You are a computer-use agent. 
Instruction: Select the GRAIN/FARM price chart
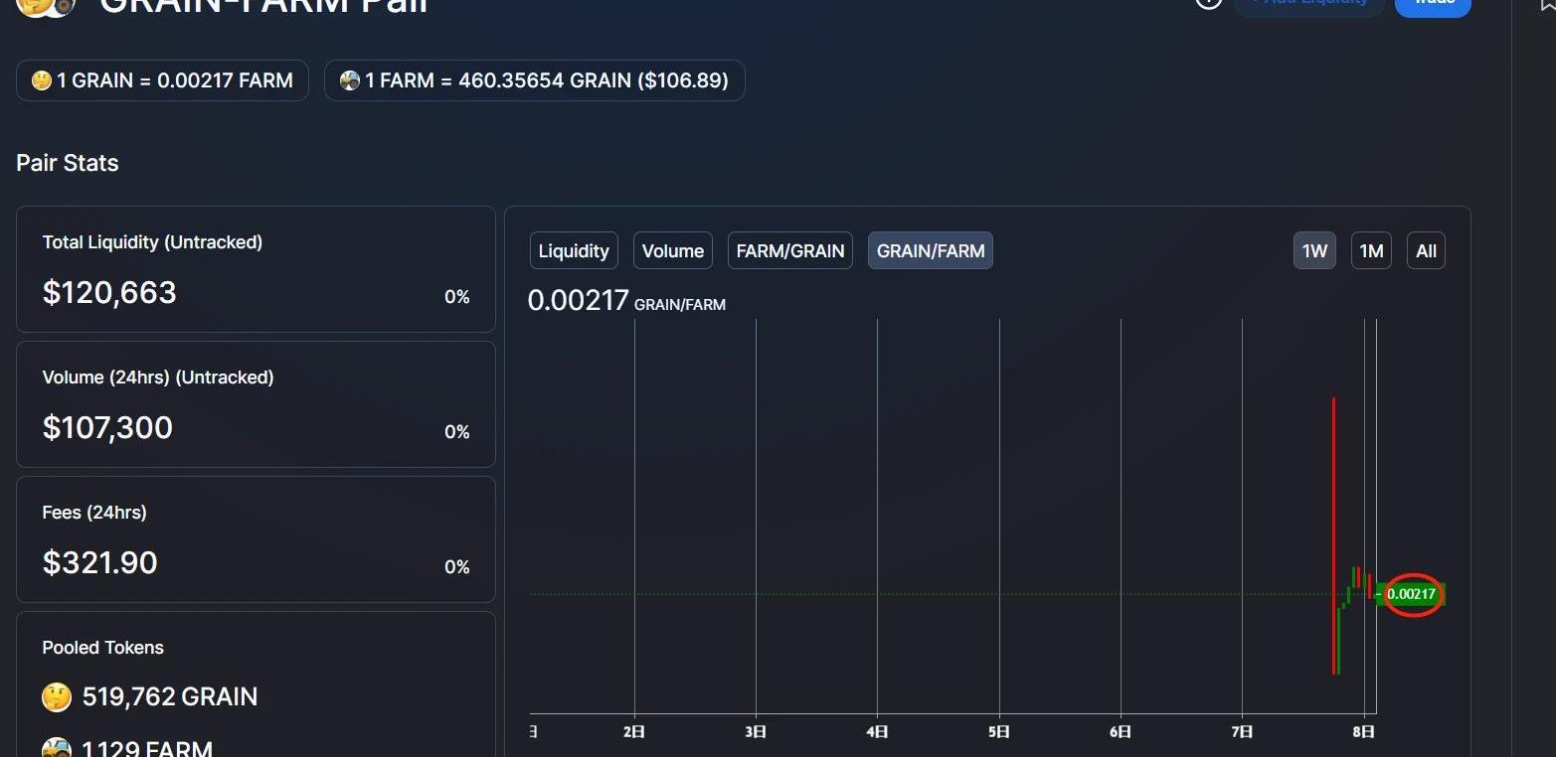[931, 251]
